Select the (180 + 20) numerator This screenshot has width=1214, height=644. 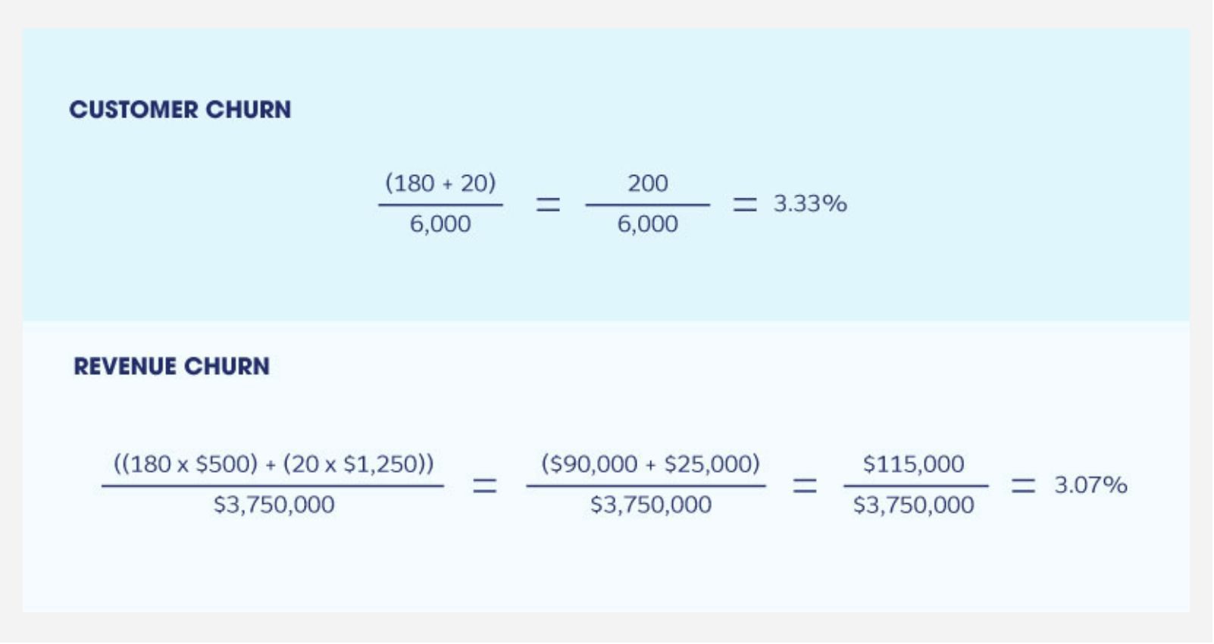440,183
